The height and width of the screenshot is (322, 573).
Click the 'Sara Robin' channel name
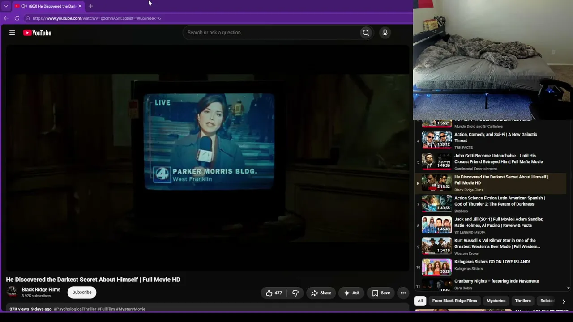(x=463, y=288)
